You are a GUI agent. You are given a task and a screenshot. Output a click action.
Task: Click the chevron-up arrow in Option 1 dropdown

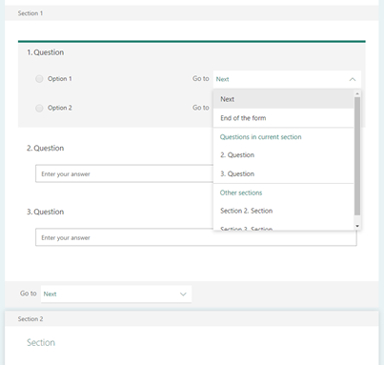(353, 79)
